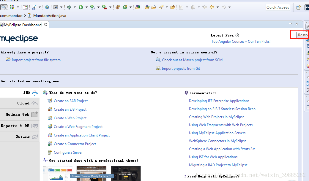Open Top Angular Courses news link
This screenshot has height=181, width=309.
241,42
